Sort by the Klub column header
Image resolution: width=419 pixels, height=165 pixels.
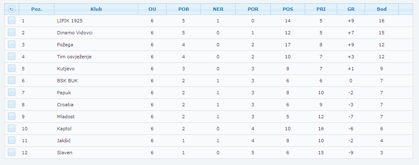point(96,9)
